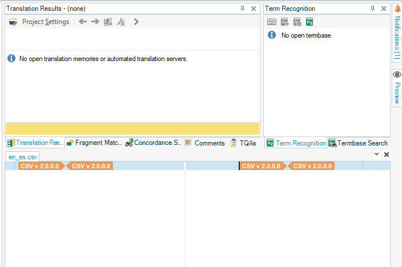Open termbase settings gear icon

point(297,22)
